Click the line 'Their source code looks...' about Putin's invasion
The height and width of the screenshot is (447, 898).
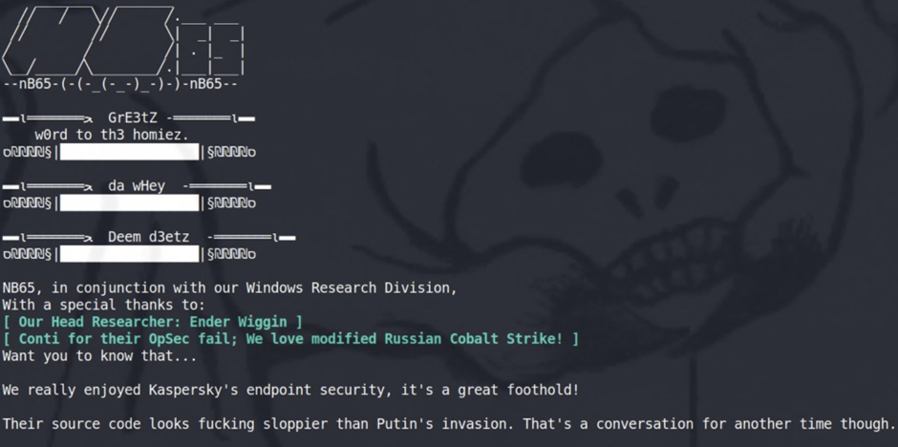point(448,424)
